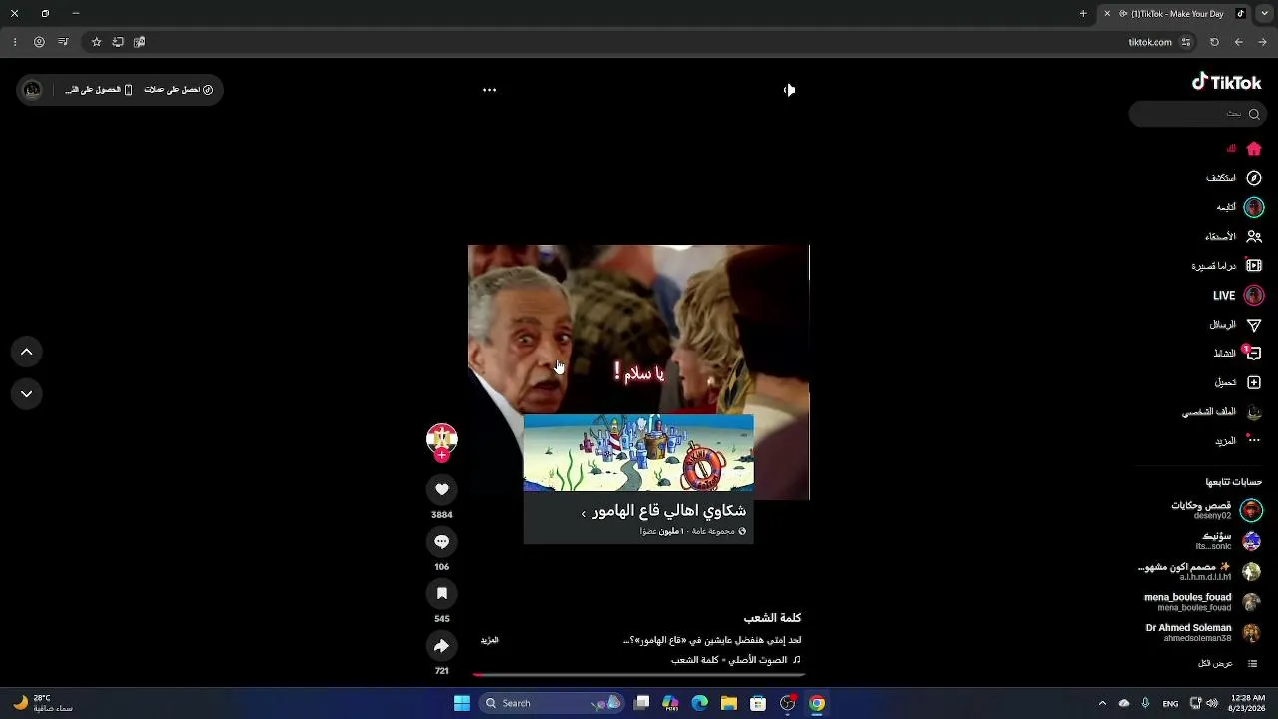This screenshot has width=1278, height=719.
Task: Open the Explore (استكشف) compass icon
Action: point(1254,178)
